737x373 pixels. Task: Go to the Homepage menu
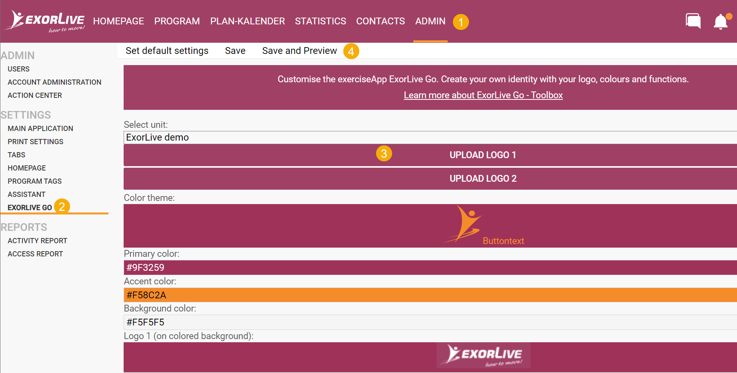(118, 21)
